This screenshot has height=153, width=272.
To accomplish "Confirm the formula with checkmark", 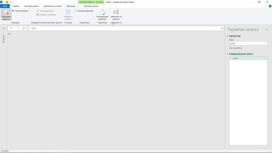I will click(x=18, y=28).
